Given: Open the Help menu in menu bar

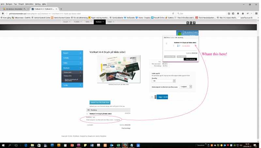Looking at the screenshot, I should [x=44, y=4].
